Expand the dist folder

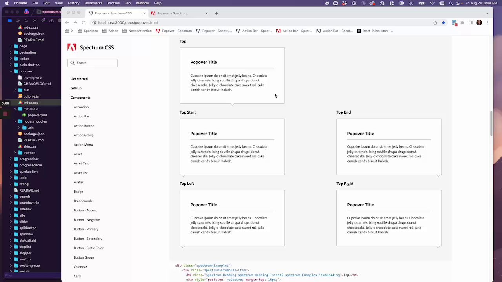[15, 90]
